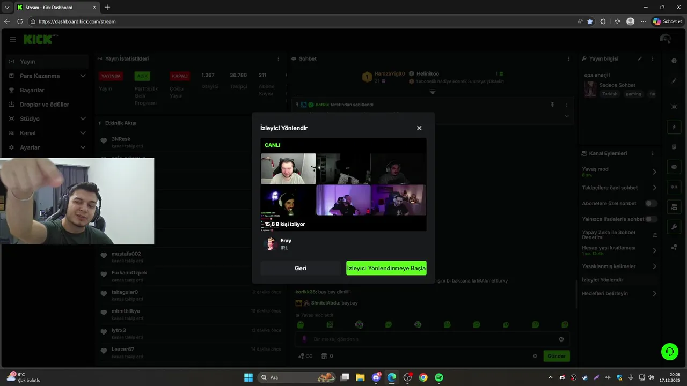Screen dimensions: 687x386
Task: Click the pin icon on the pinned message
Action: coord(552,105)
